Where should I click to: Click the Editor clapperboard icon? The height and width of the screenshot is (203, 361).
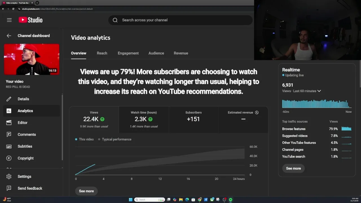pyautogui.click(x=9, y=123)
